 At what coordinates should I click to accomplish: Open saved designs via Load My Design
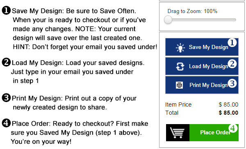click(202, 66)
